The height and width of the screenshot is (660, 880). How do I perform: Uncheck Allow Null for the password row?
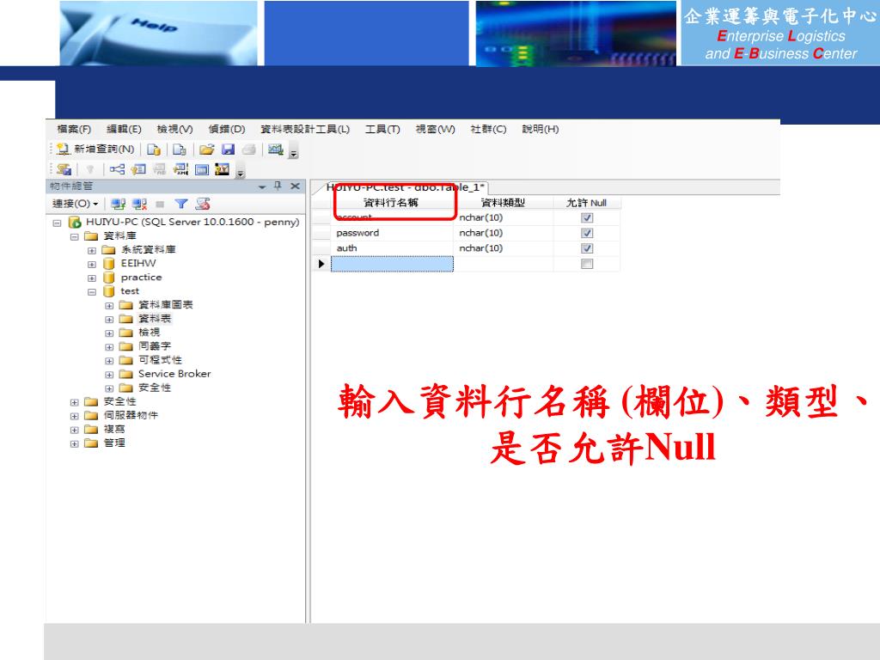(x=587, y=233)
